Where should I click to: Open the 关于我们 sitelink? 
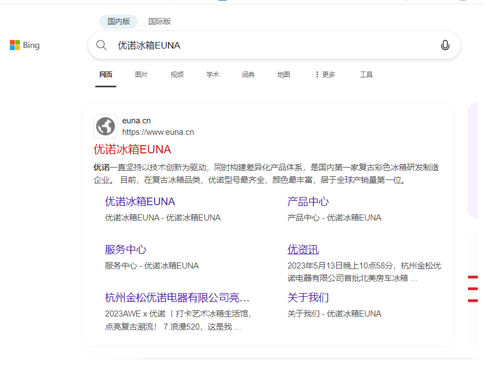click(x=308, y=297)
